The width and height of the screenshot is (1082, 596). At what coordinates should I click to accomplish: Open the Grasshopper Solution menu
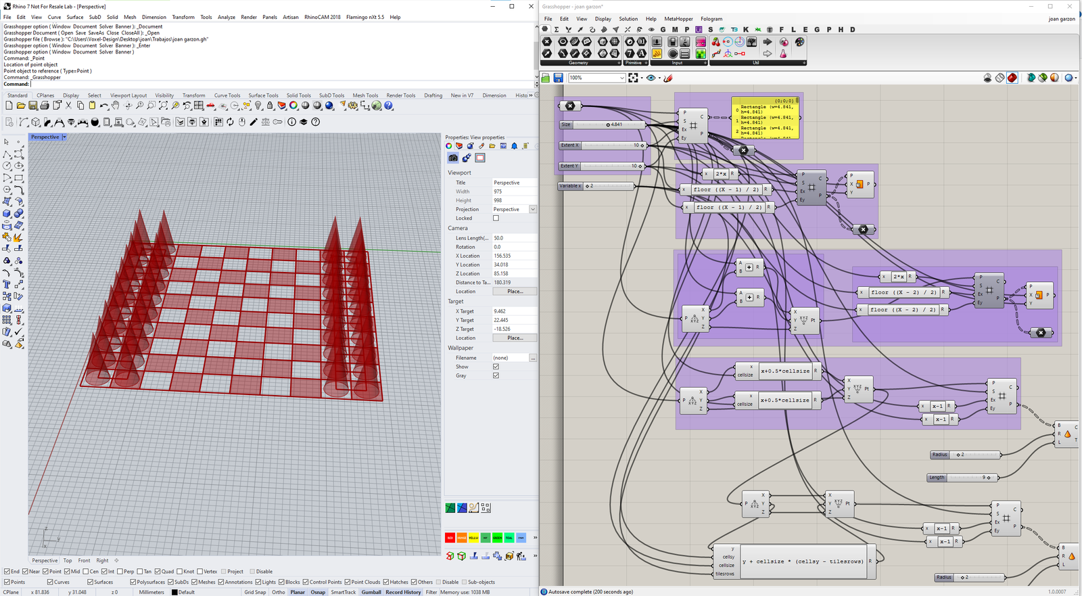[x=628, y=19]
